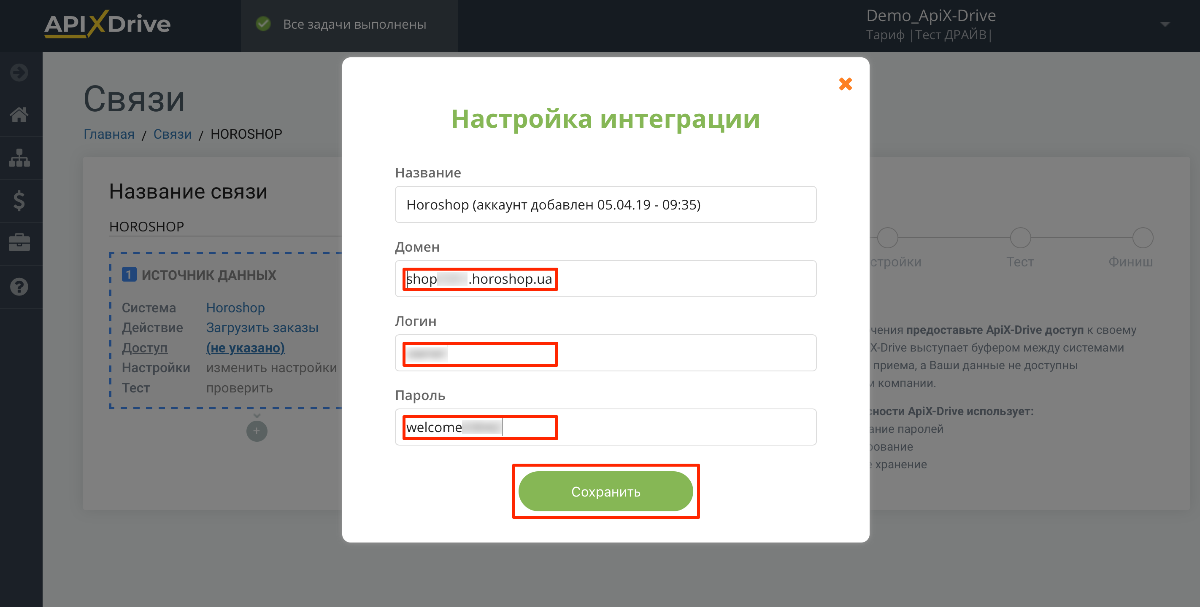
Task: Click the Пароль input field
Action: tap(605, 427)
